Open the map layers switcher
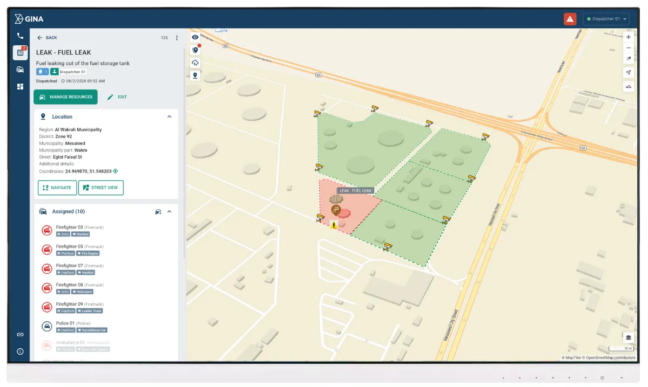Viewport: 648px width, 387px height. 627,337
